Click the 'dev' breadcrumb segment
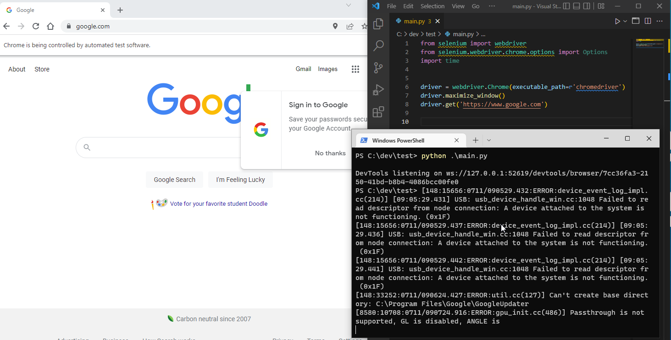 point(414,34)
